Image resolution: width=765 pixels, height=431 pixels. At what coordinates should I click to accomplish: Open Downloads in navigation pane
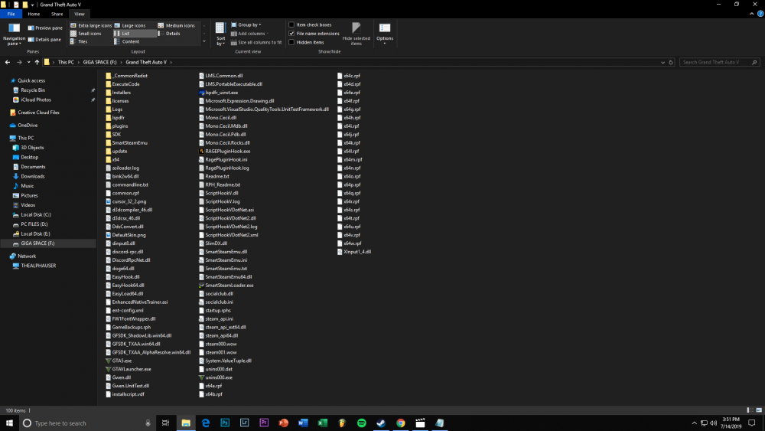pyautogui.click(x=32, y=176)
